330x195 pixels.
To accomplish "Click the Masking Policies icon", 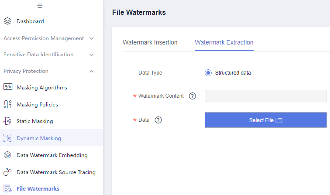I will click(7, 104).
